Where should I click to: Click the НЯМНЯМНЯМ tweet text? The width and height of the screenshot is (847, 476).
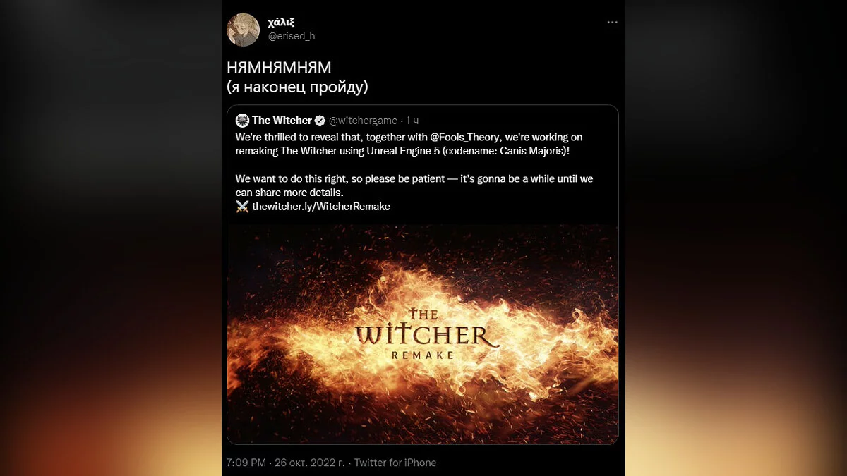point(279,68)
